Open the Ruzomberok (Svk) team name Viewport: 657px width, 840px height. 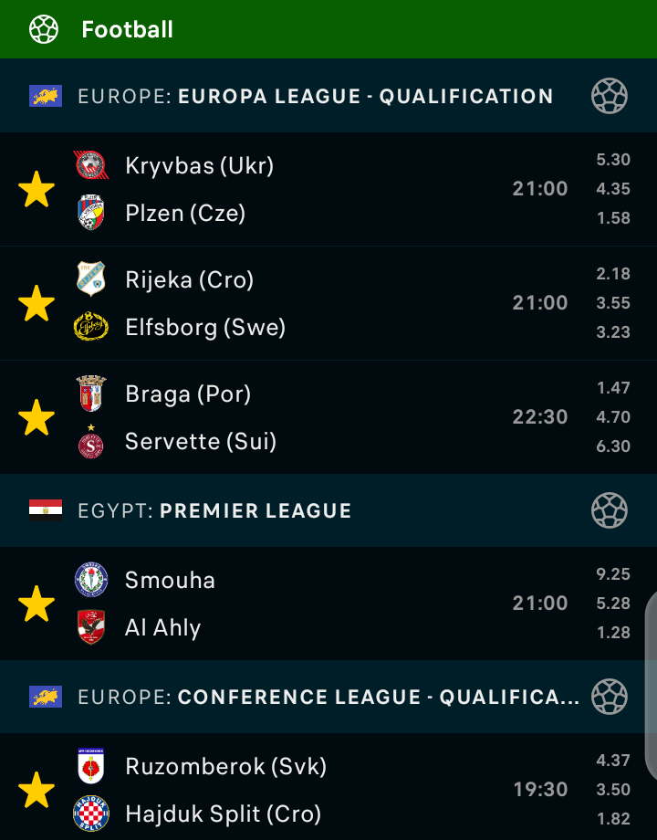[x=225, y=766]
